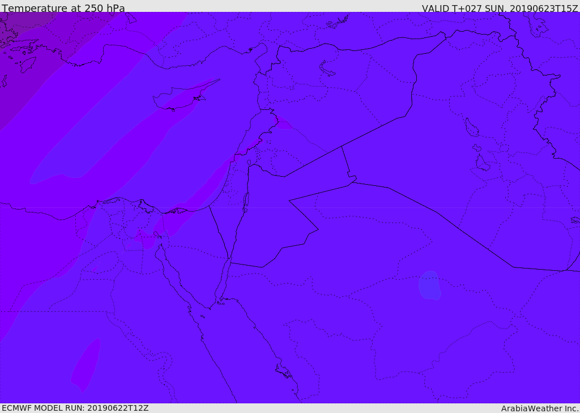Click the island of Cyprus on map

pyautogui.click(x=183, y=96)
